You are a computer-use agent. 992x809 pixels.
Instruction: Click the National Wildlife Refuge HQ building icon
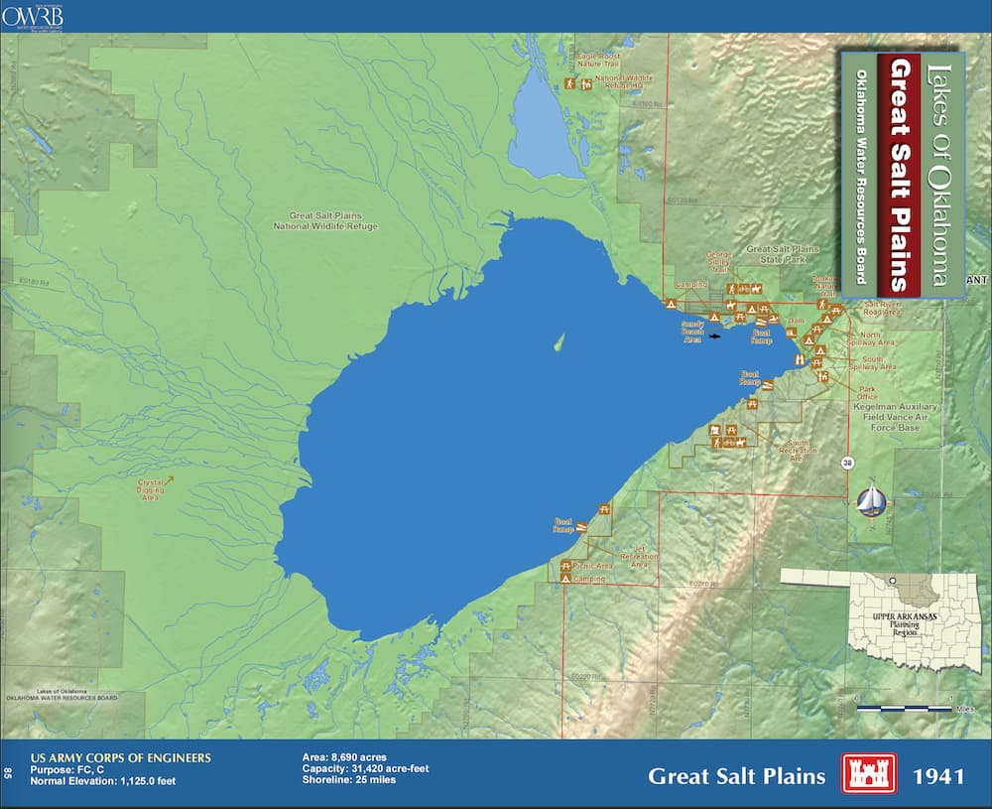(587, 84)
